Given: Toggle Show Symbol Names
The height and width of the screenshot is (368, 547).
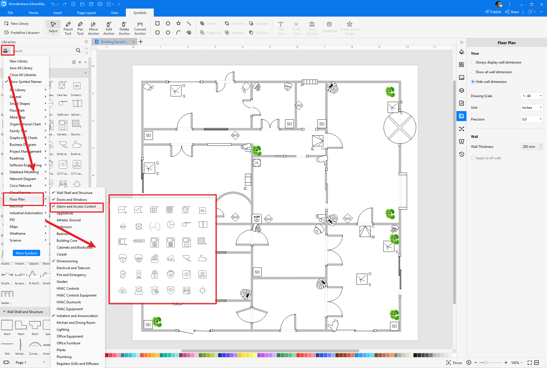Looking at the screenshot, I should pyautogui.click(x=26, y=82).
